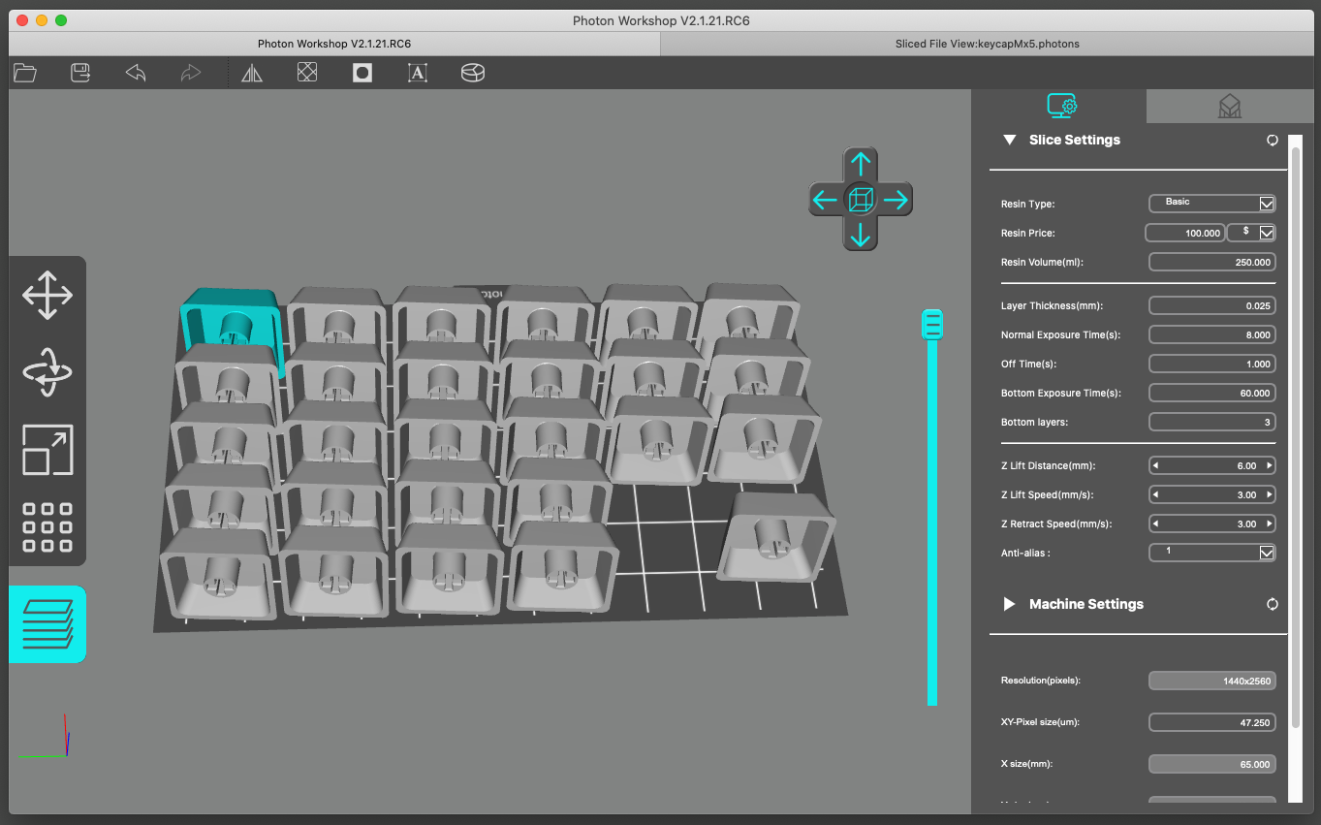Select the isolated keycap beside the empty grid
Image resolution: width=1321 pixels, height=825 pixels.
tap(775, 536)
